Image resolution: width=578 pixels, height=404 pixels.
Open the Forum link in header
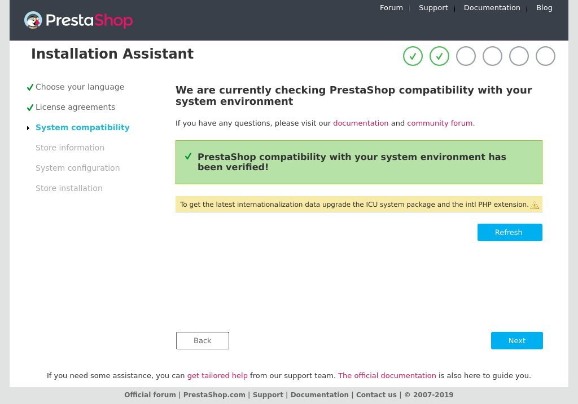391,8
